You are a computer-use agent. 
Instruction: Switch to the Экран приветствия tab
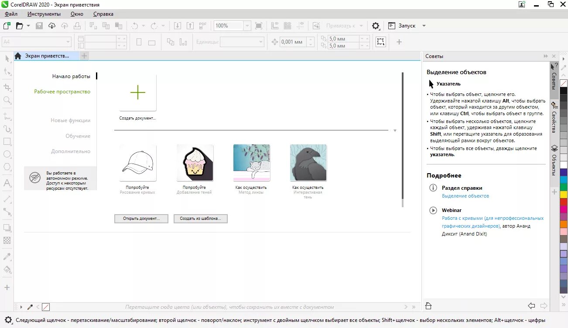pyautogui.click(x=47, y=56)
